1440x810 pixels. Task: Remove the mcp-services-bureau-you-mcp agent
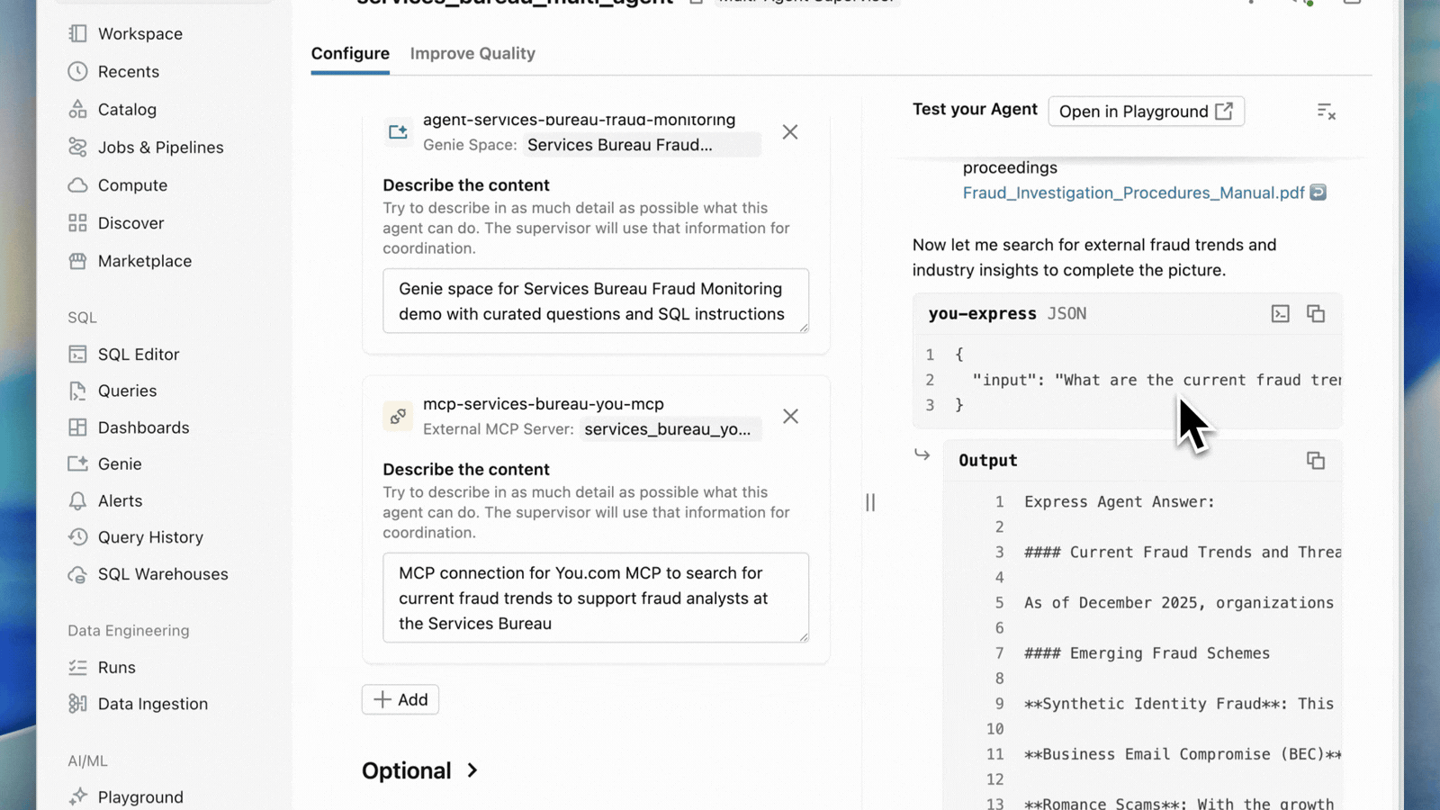tap(790, 417)
